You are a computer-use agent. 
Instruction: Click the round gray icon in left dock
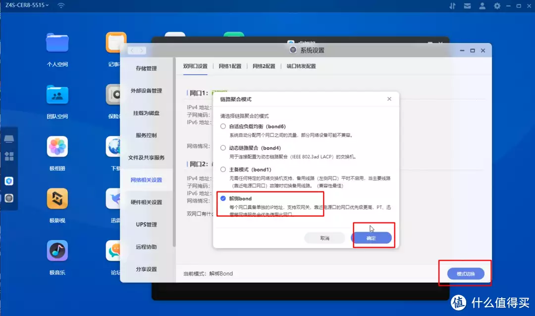coord(9,198)
